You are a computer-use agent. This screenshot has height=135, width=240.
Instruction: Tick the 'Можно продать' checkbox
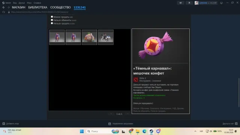click(x=52, y=16)
